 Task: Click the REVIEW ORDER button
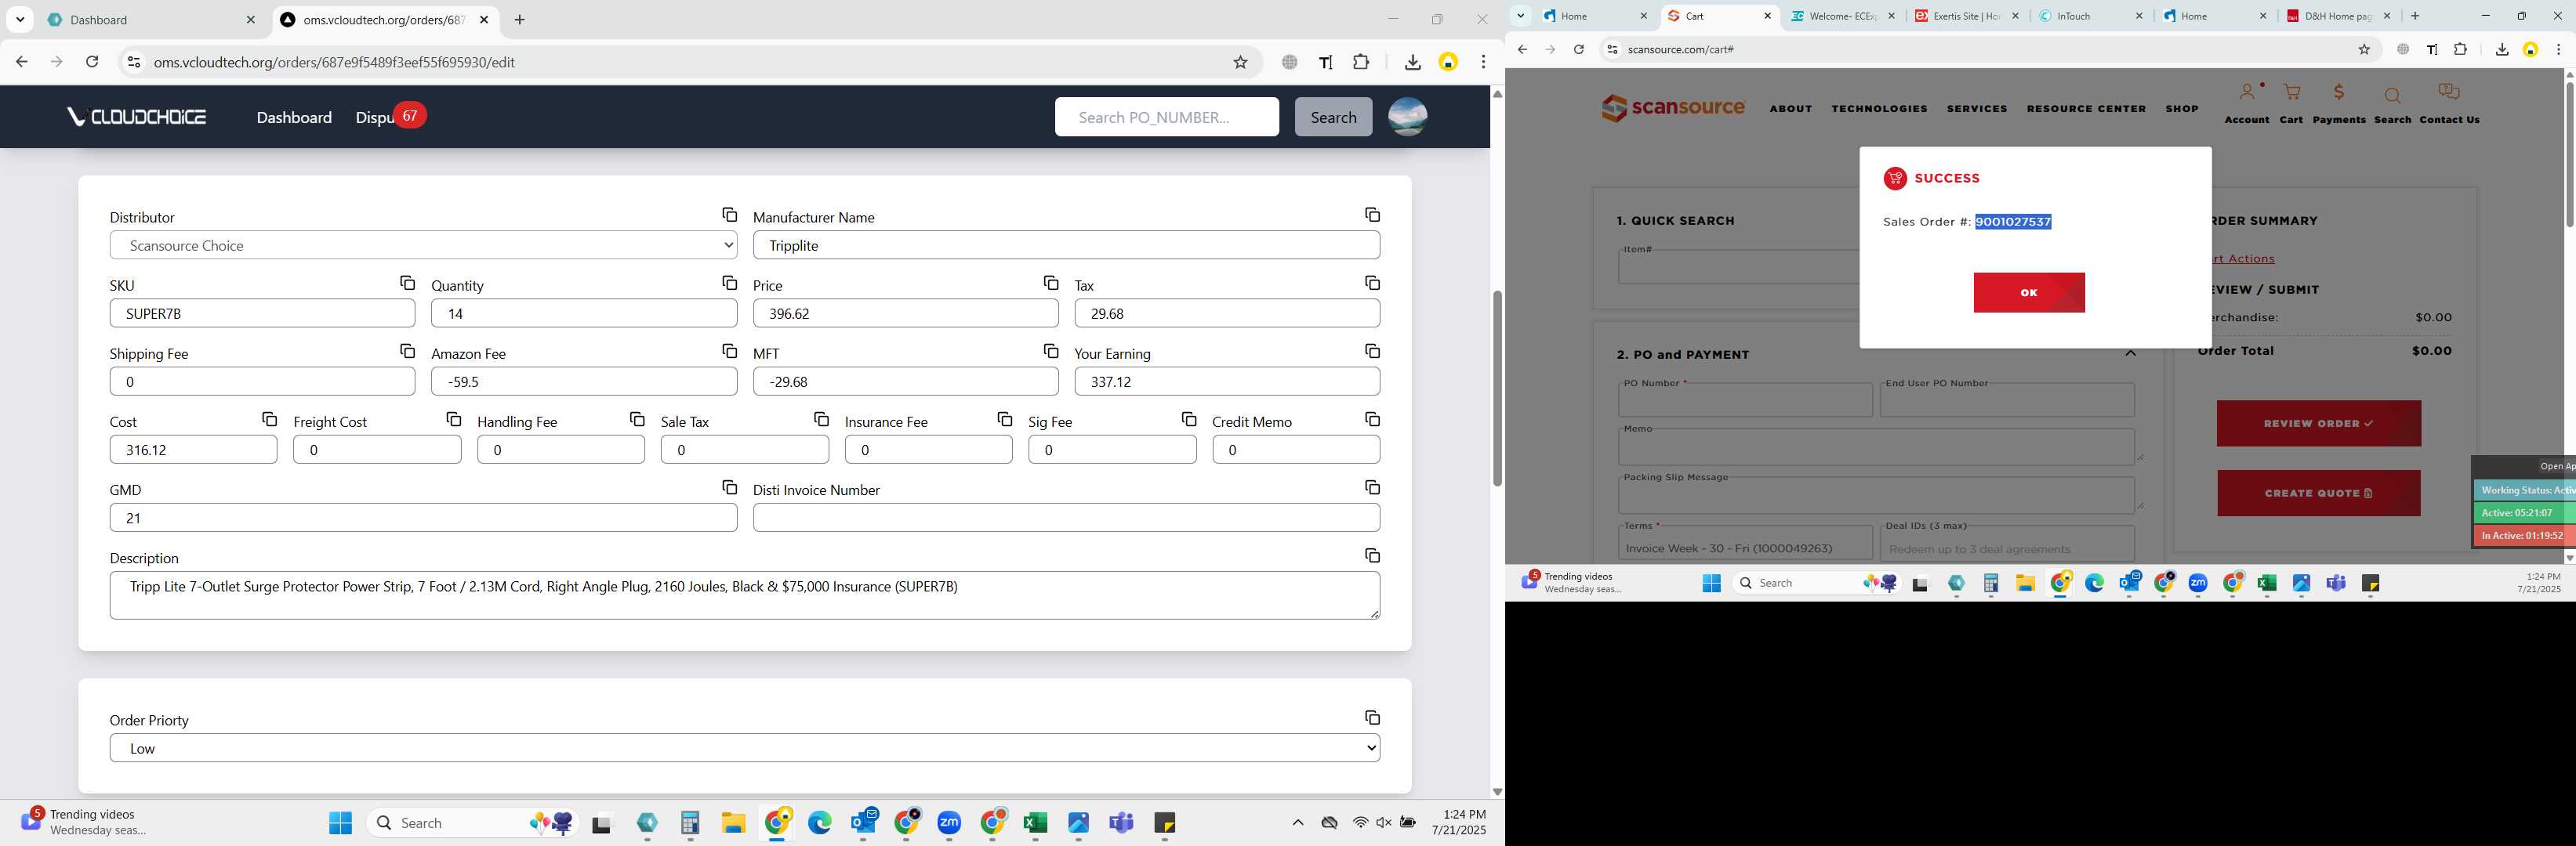click(2318, 424)
